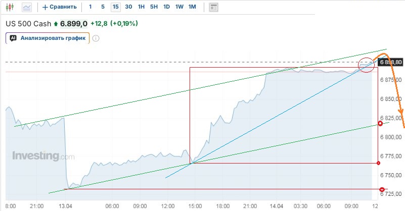
Task: Select the 5-minute timeframe
Action: coord(103,7)
